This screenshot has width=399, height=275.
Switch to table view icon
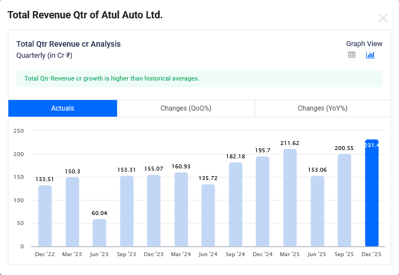(352, 55)
